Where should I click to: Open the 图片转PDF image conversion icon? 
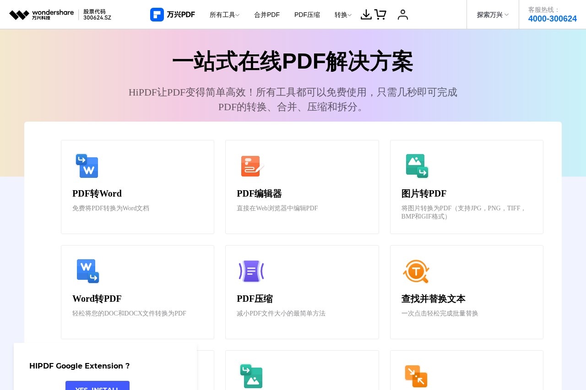click(x=416, y=166)
